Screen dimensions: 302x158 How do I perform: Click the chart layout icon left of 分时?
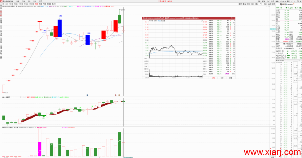[x=3, y=4]
